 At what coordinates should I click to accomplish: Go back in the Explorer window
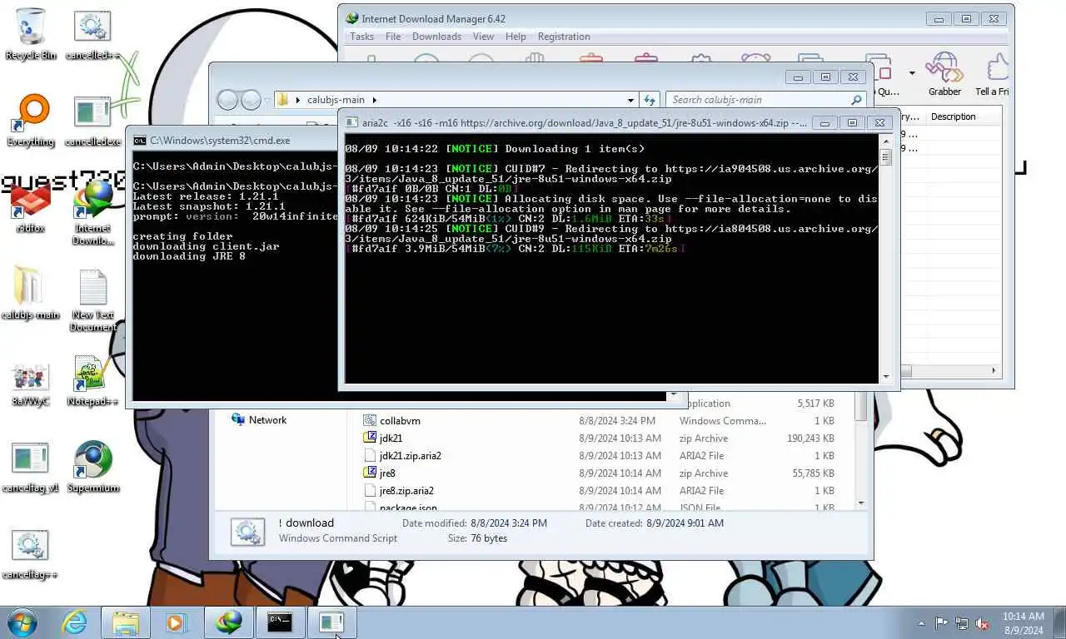pyautogui.click(x=227, y=100)
